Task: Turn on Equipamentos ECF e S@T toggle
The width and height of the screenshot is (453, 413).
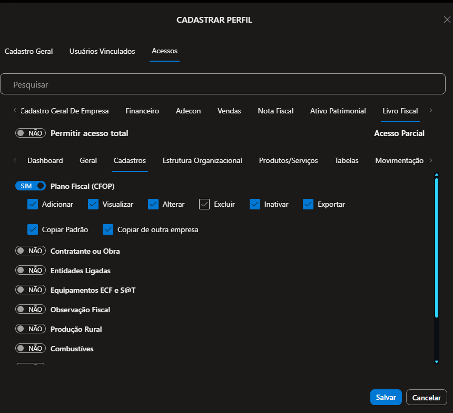Action: point(31,290)
